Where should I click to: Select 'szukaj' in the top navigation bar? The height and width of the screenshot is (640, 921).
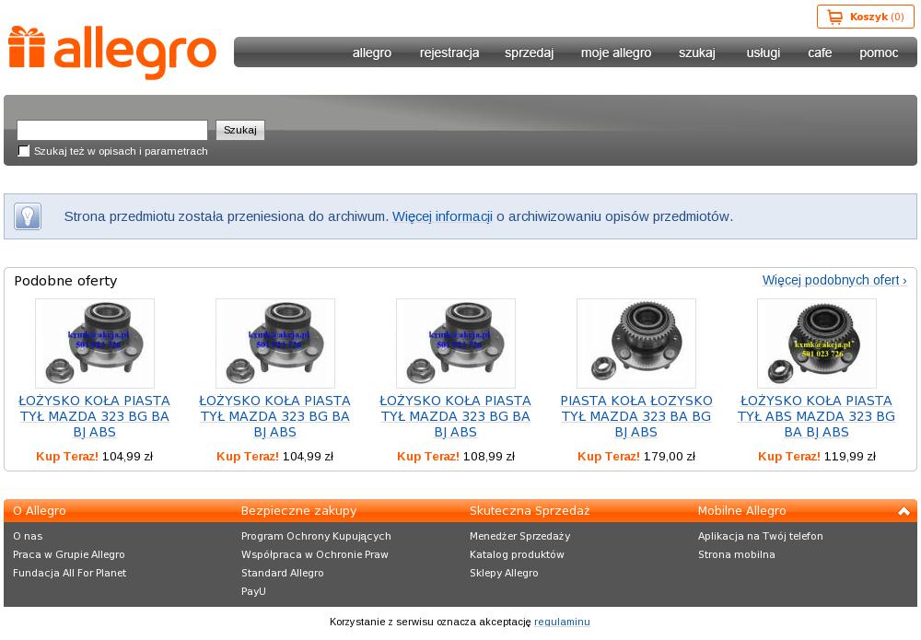click(697, 52)
